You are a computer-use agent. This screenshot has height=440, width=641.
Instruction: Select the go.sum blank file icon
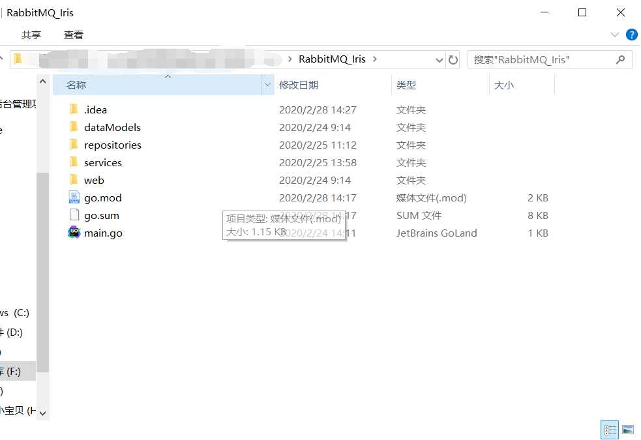coord(74,215)
